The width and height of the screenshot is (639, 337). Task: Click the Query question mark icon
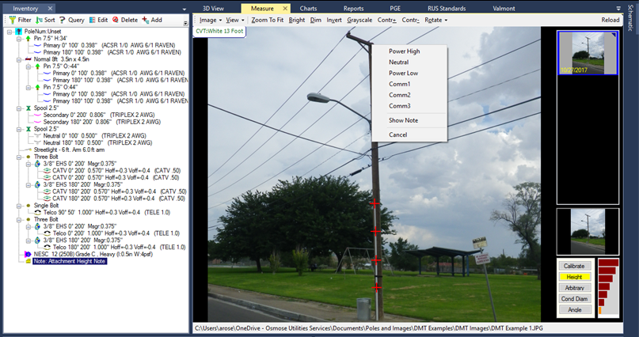point(63,20)
